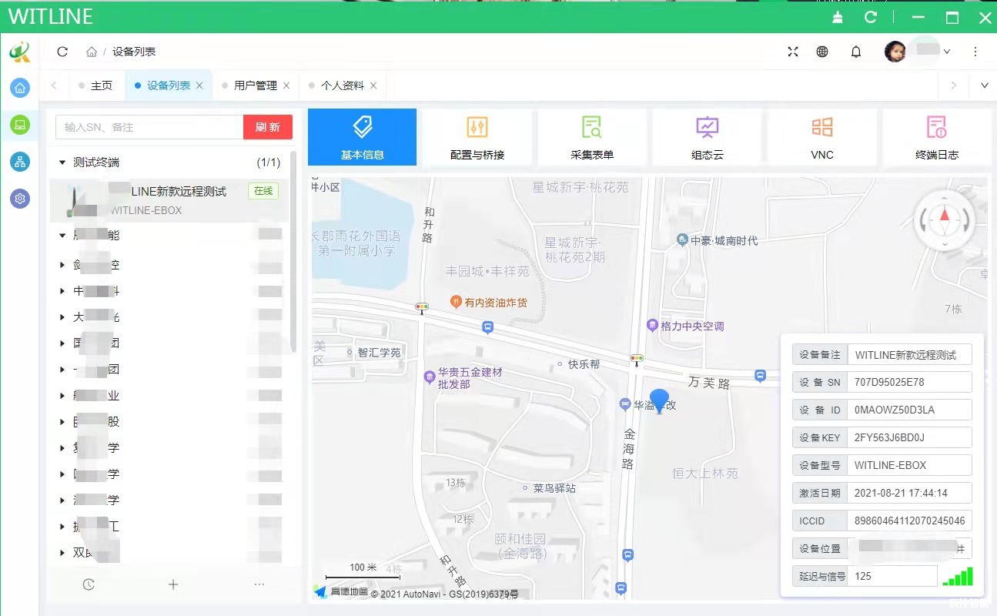
Task: Launch the VNC remote panel
Action: coord(821,137)
